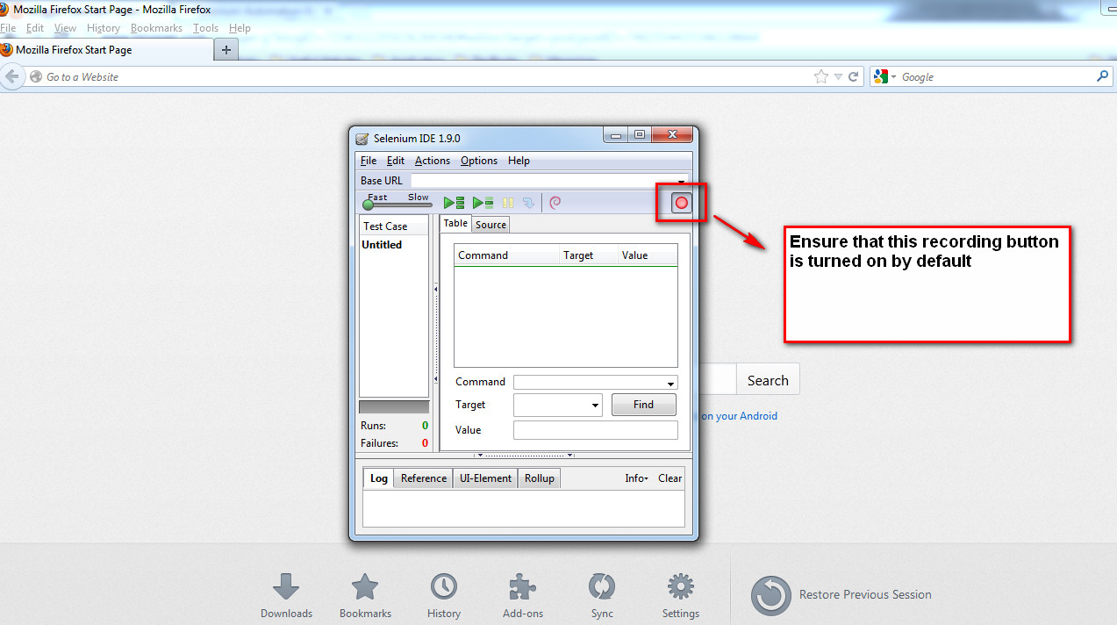Select the Untitled test case
The image size is (1117, 625).
pyautogui.click(x=383, y=244)
